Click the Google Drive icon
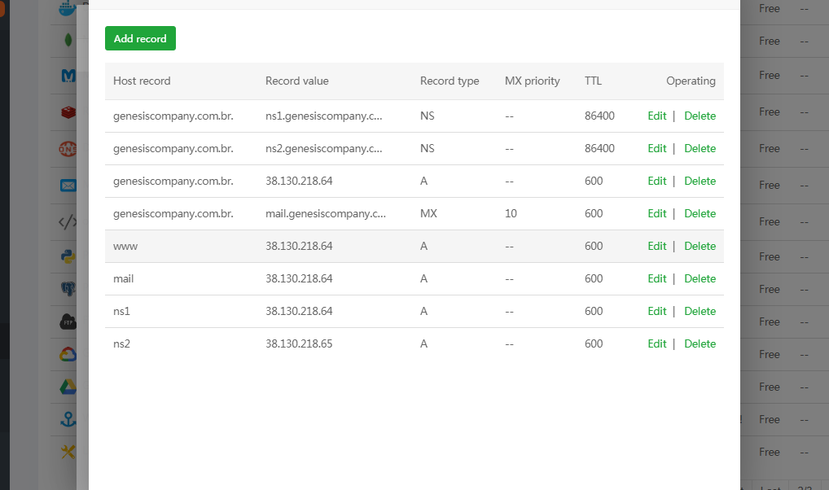Viewport: 829px width, 490px height. pos(68,387)
